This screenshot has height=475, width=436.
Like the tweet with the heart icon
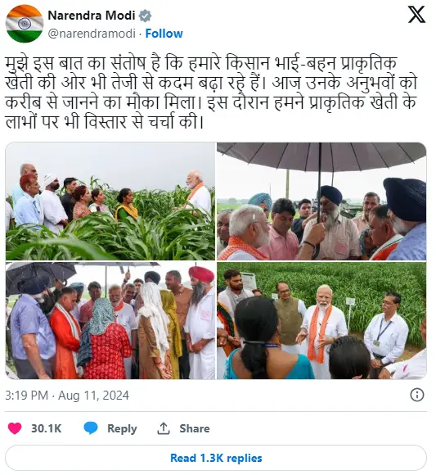15,428
